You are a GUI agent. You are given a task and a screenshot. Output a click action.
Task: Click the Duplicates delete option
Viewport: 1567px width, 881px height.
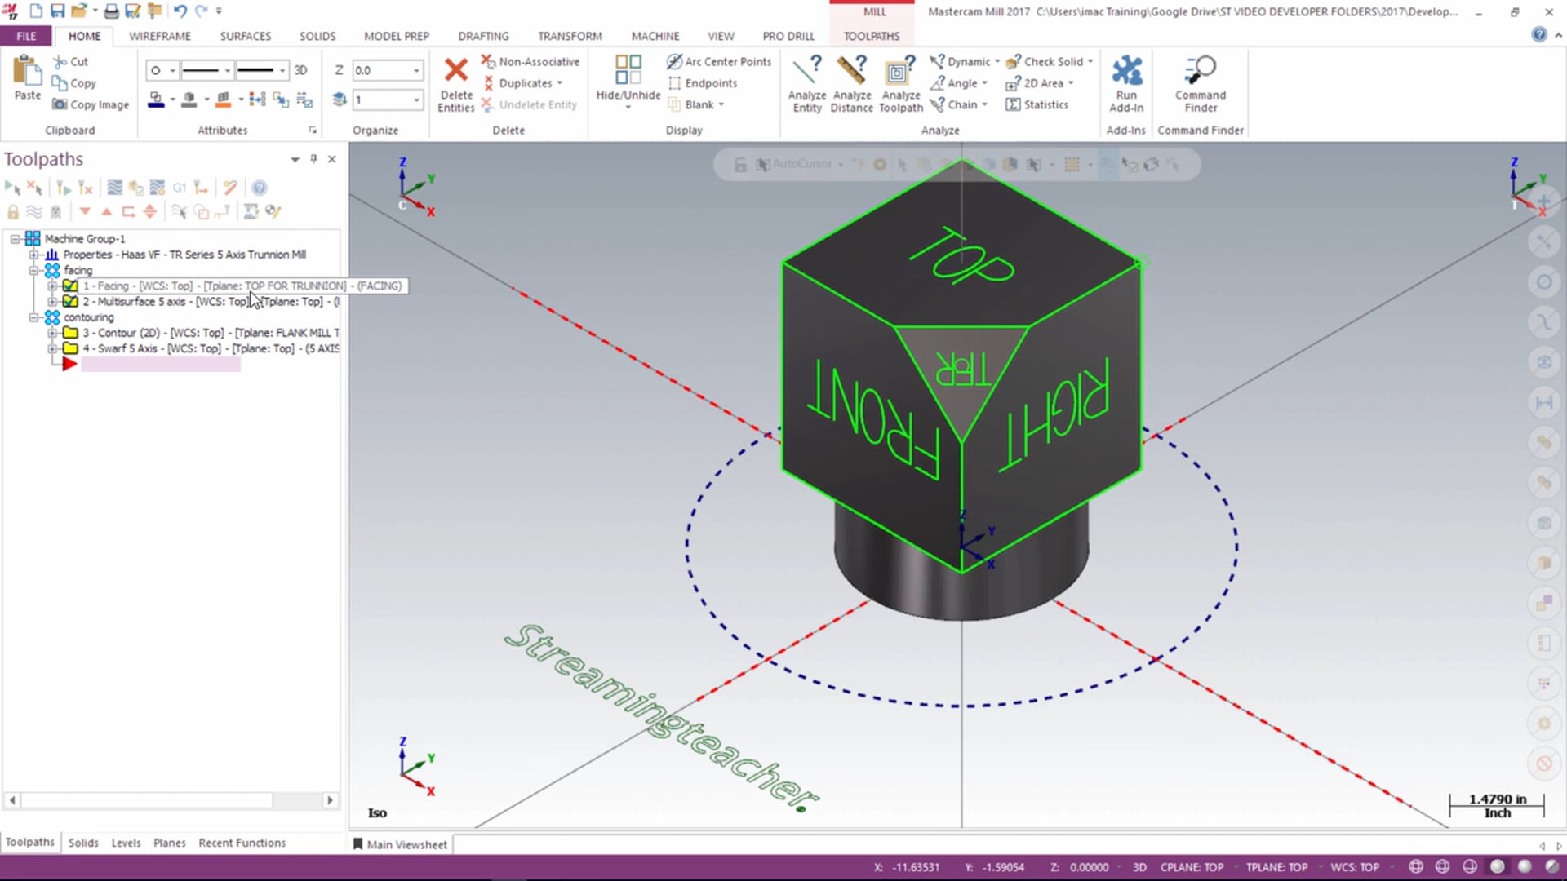click(x=523, y=83)
